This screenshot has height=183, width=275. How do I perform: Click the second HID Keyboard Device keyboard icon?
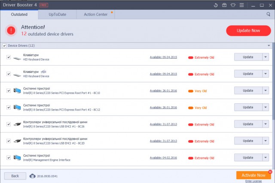[x=17, y=75]
